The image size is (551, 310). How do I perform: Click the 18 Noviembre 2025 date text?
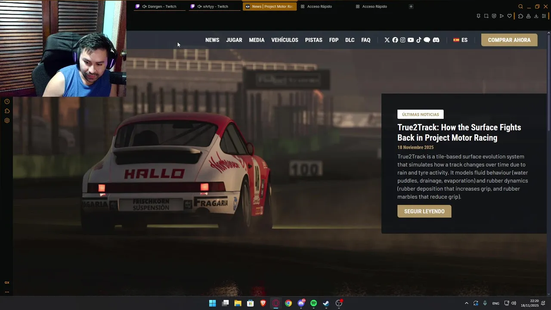tap(415, 147)
